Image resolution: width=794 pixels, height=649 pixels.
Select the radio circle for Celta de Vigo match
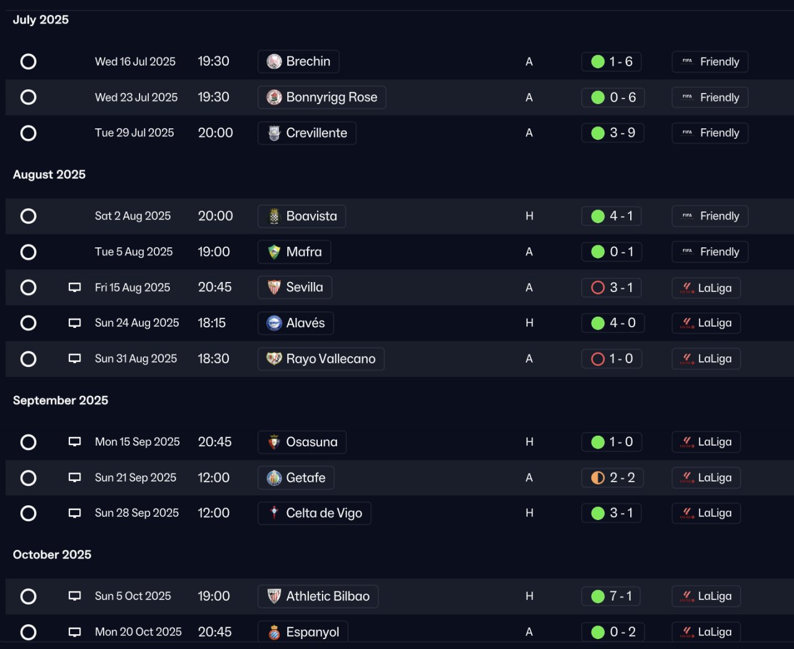click(29, 513)
